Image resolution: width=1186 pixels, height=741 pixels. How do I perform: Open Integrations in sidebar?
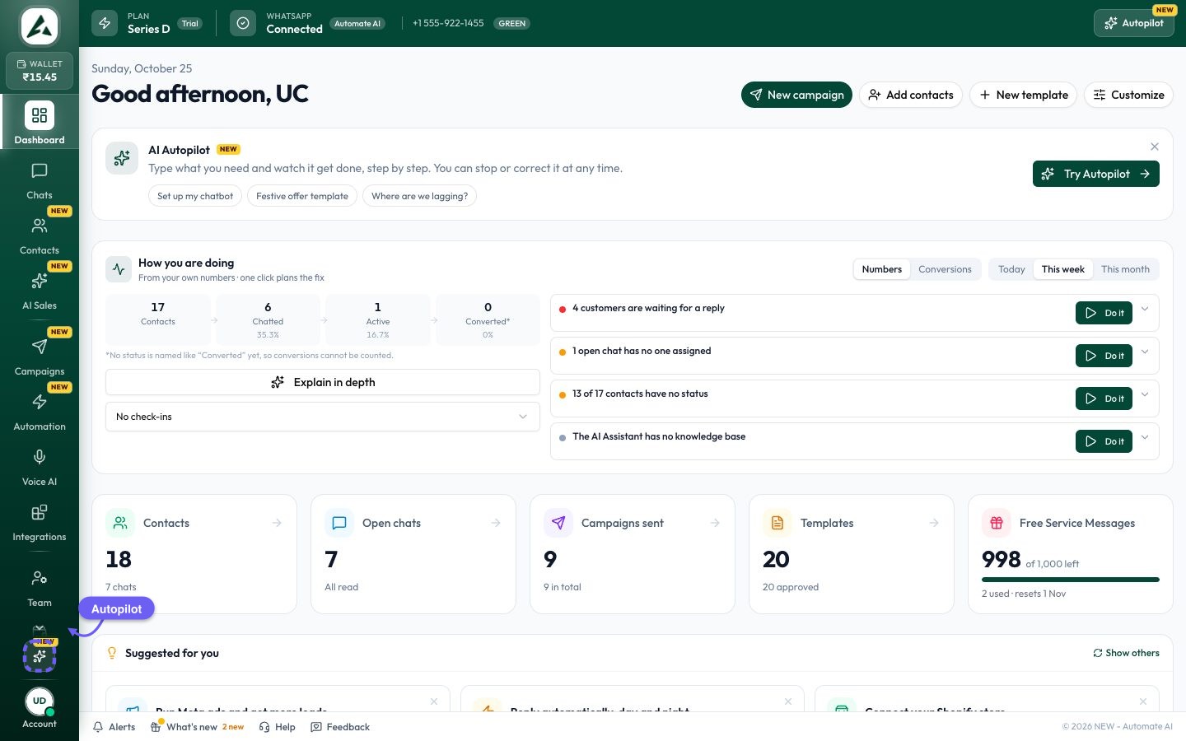40,522
